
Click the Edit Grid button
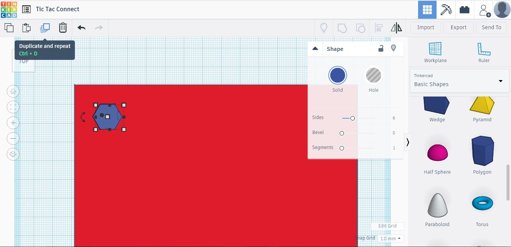[x=387, y=226]
